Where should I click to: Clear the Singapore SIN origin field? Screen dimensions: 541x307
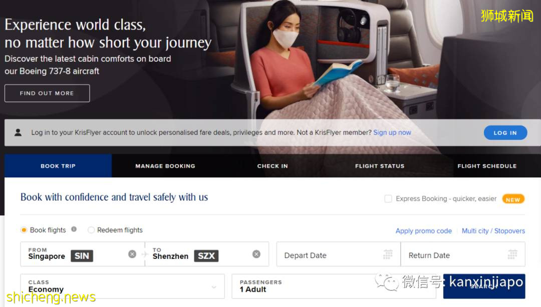132,254
